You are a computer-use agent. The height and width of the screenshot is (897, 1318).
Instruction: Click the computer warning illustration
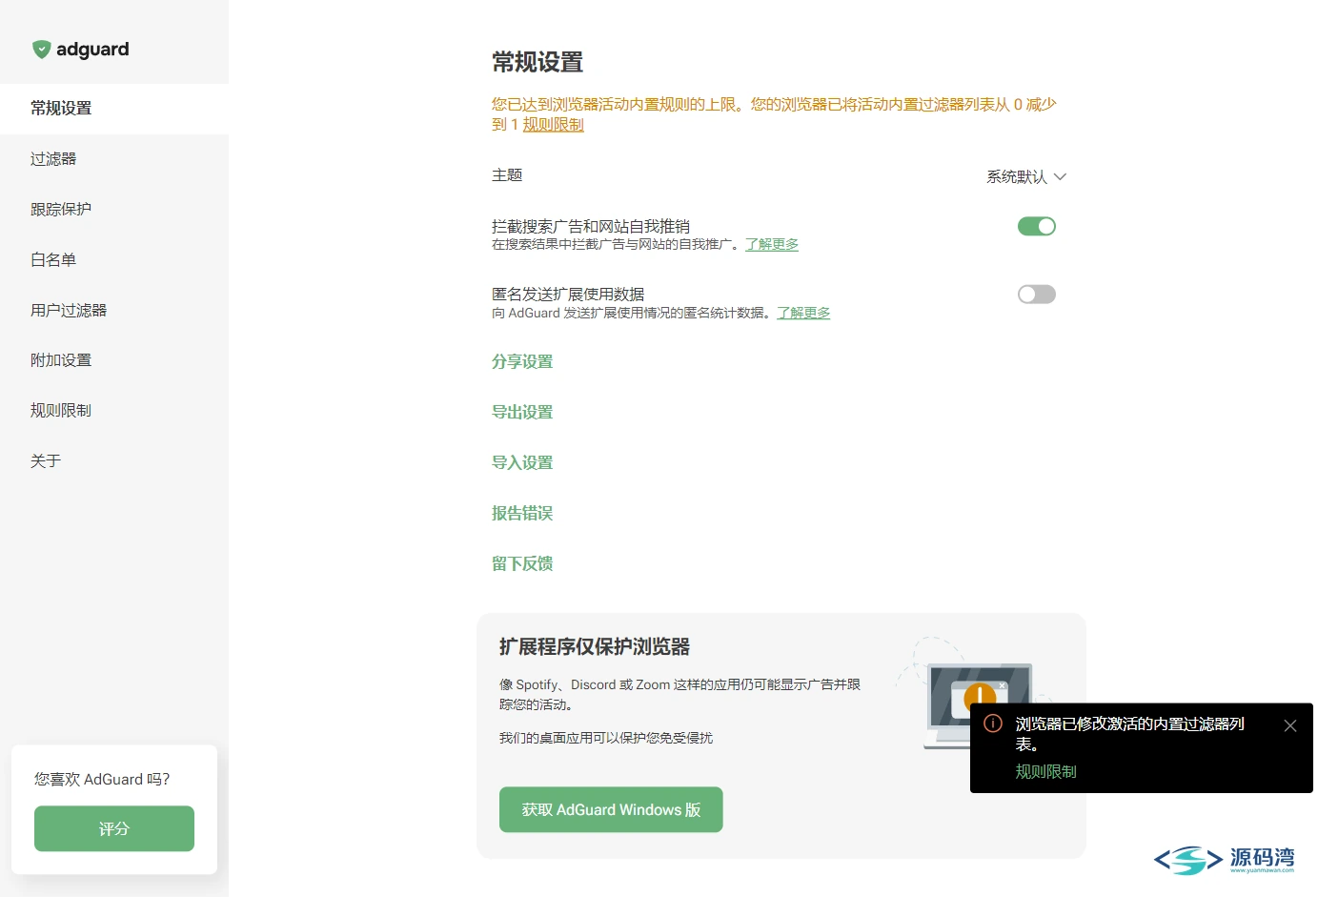coord(978,694)
